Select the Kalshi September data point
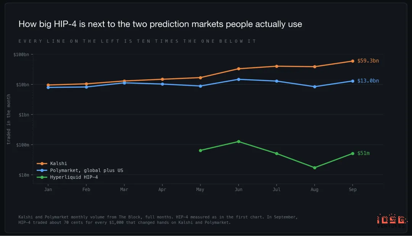 [x=352, y=61]
